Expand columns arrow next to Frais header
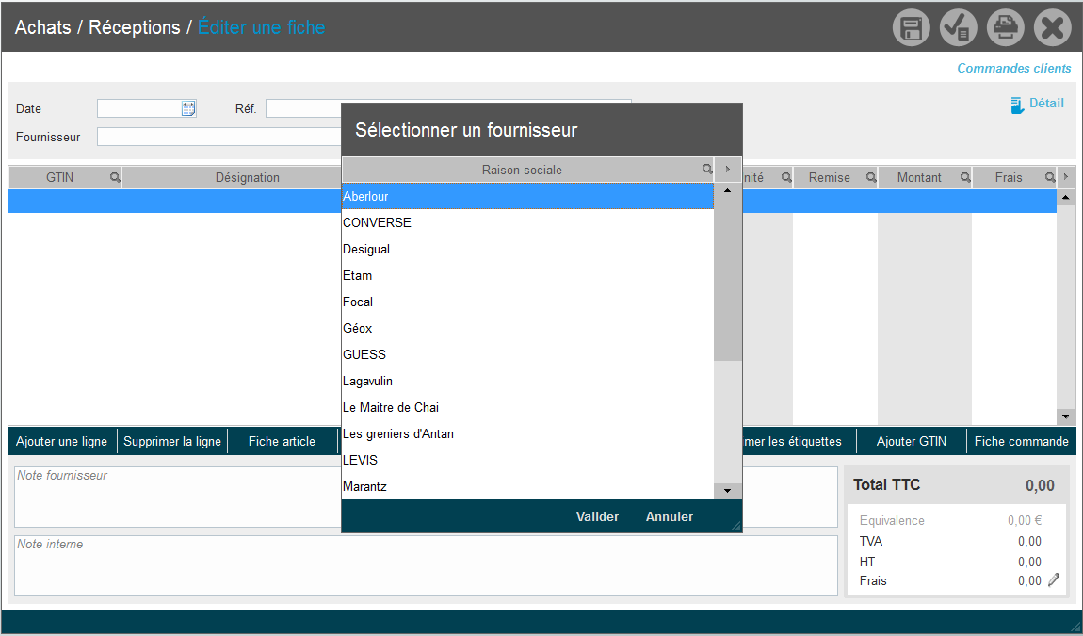 pos(1066,178)
